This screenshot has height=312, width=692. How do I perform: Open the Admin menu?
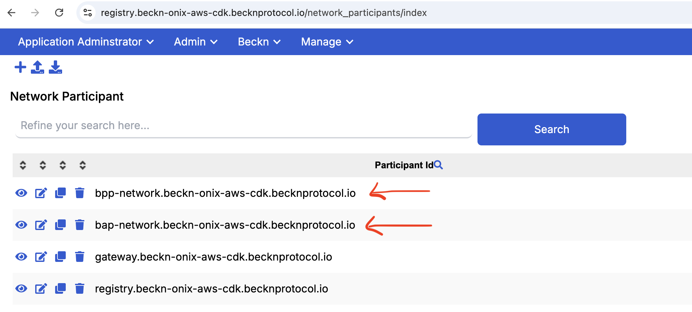point(196,42)
